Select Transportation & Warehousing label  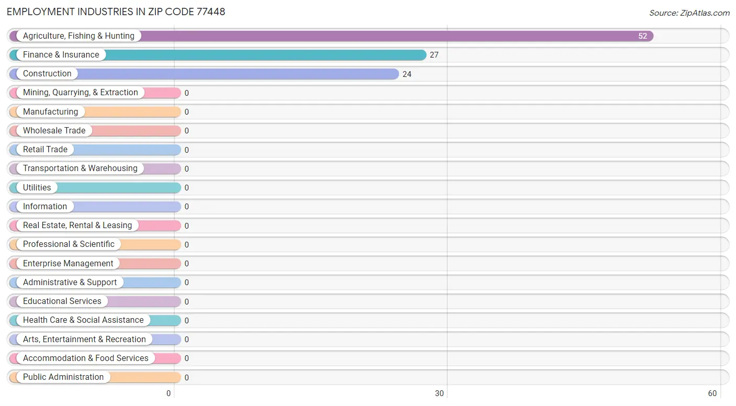tap(80, 168)
